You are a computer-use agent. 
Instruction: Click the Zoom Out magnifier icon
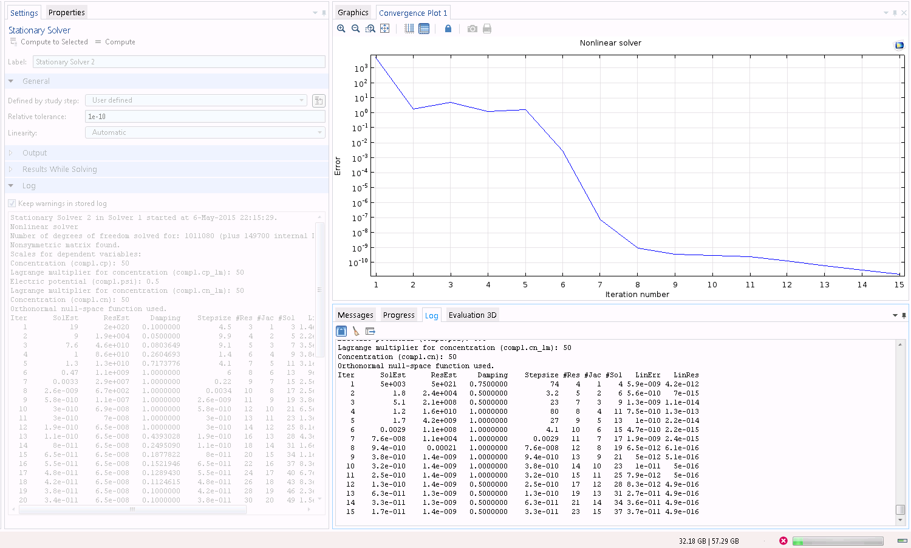(x=356, y=29)
